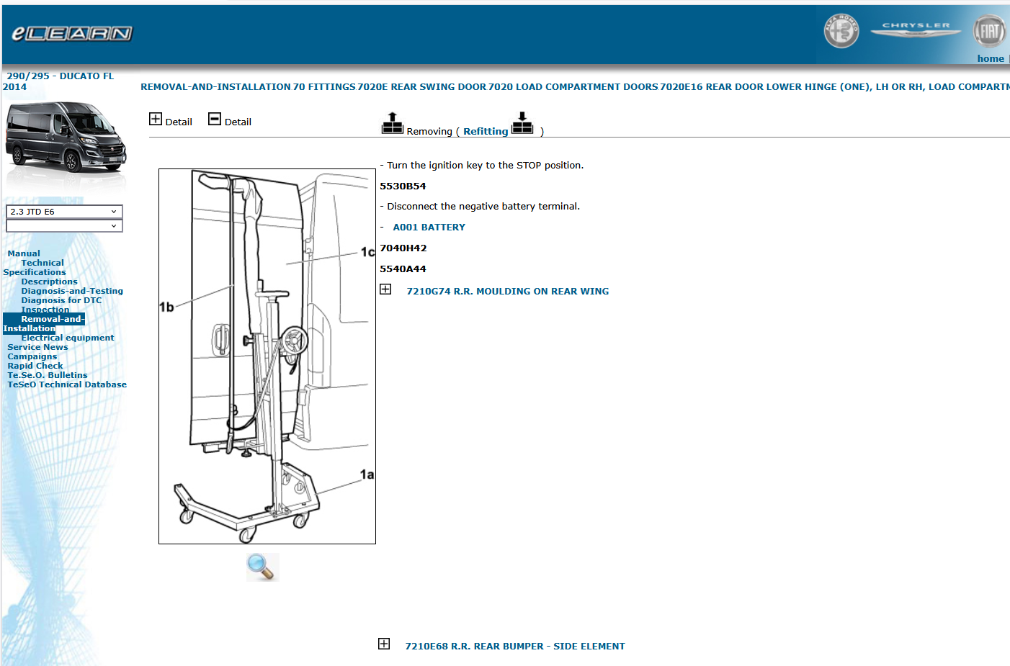Viewport: 1010px width, 666px height.
Task: Click the Alfa Romeo brand logo
Action: tap(841, 32)
